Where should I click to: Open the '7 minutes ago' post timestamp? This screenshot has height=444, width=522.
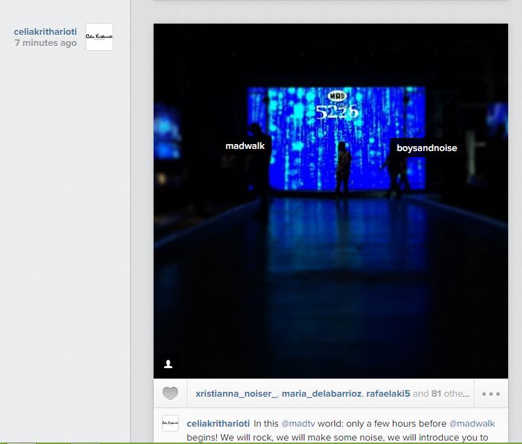point(46,43)
